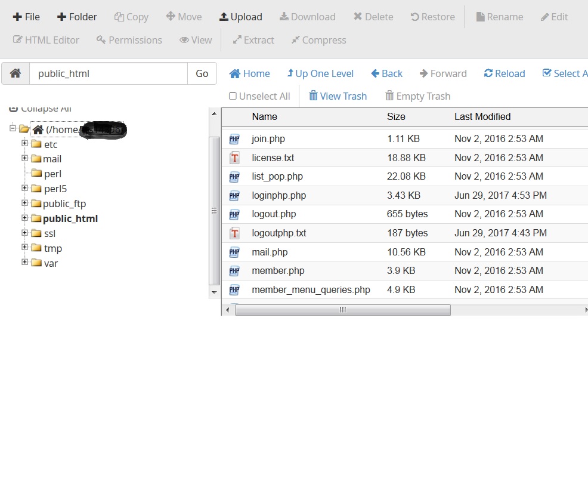Viewport: 588px width, 487px height.
Task: Sort by Last Modified column
Action: (482, 117)
